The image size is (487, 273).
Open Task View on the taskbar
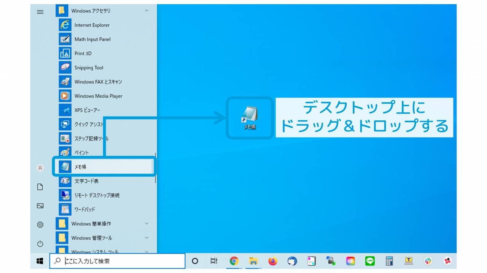click(214, 261)
